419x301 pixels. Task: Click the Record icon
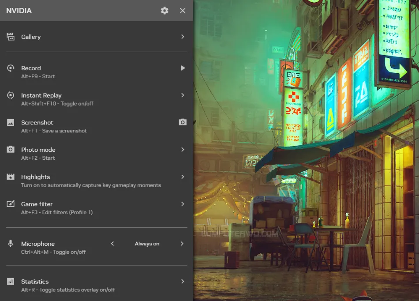(x=11, y=68)
